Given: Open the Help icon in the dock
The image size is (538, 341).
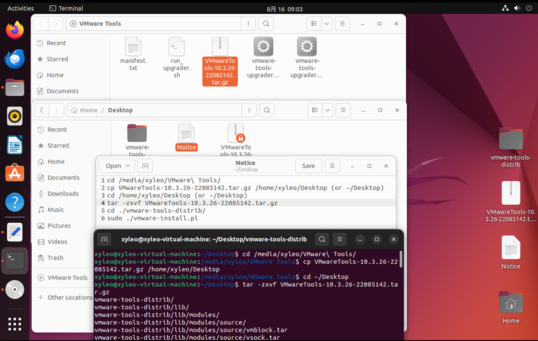Looking at the screenshot, I should coord(15,202).
